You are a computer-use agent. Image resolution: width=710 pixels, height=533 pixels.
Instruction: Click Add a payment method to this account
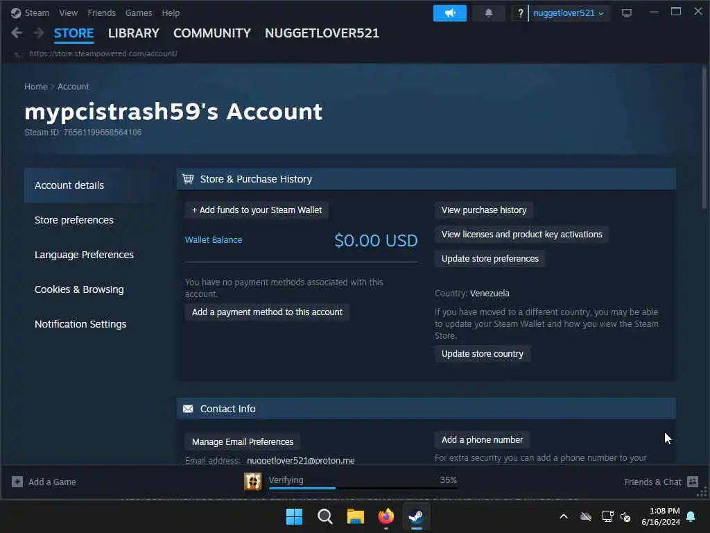[267, 312]
